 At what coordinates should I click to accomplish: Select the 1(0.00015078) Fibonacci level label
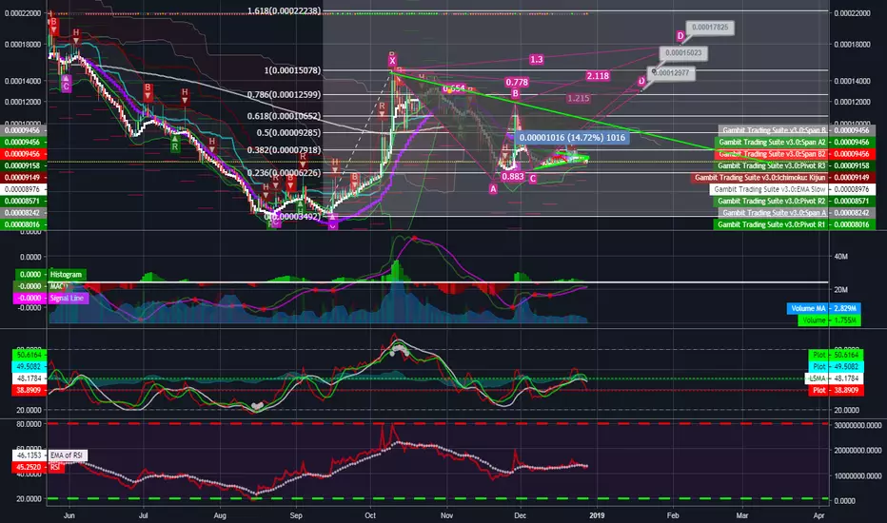[x=292, y=70]
